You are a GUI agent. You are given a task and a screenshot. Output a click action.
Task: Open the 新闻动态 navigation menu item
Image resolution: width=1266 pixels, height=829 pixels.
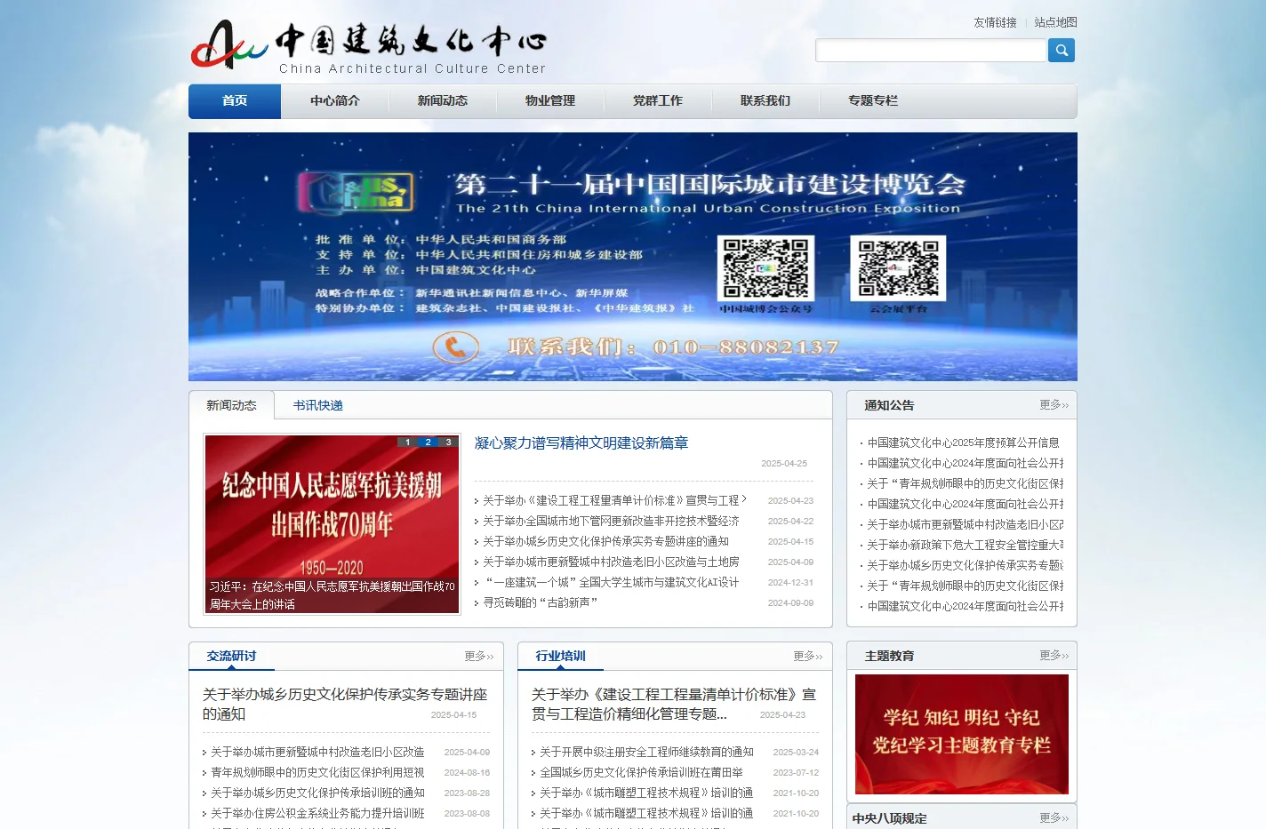(x=443, y=101)
